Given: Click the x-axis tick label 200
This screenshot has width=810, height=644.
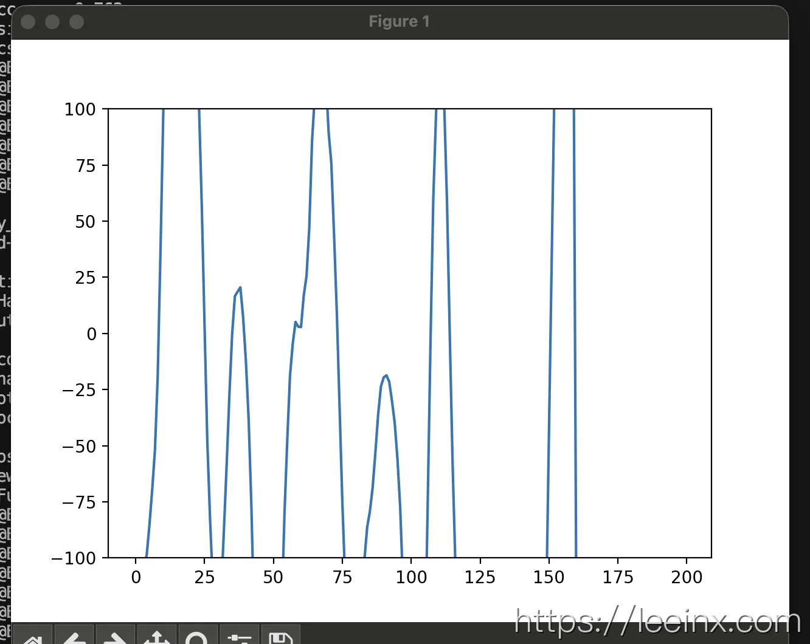Looking at the screenshot, I should pyautogui.click(x=687, y=577).
